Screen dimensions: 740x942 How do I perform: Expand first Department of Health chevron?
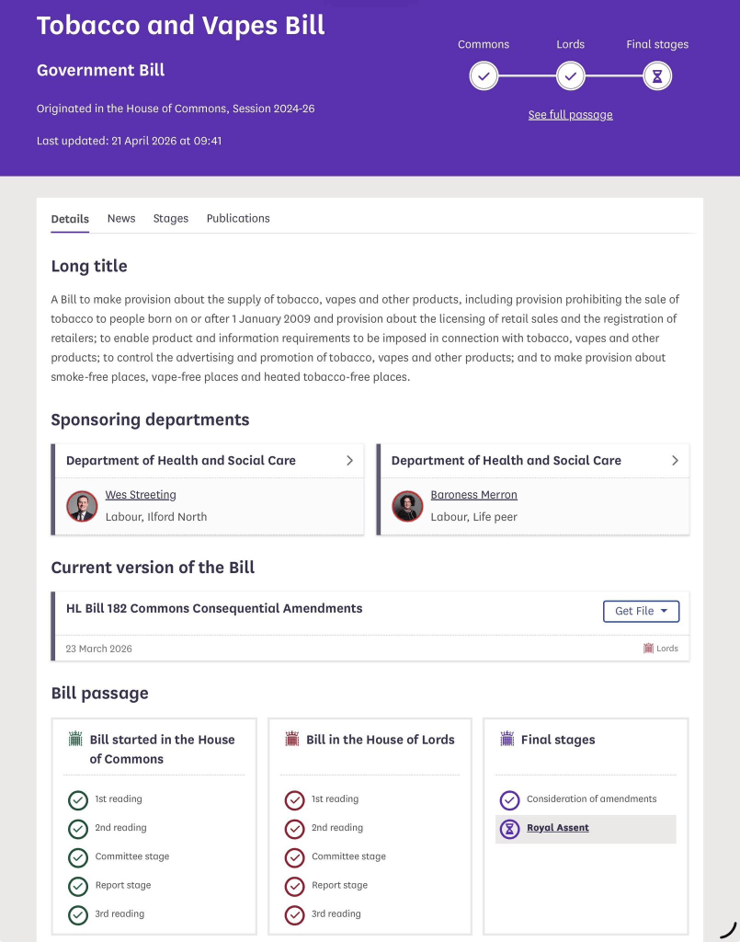(349, 460)
